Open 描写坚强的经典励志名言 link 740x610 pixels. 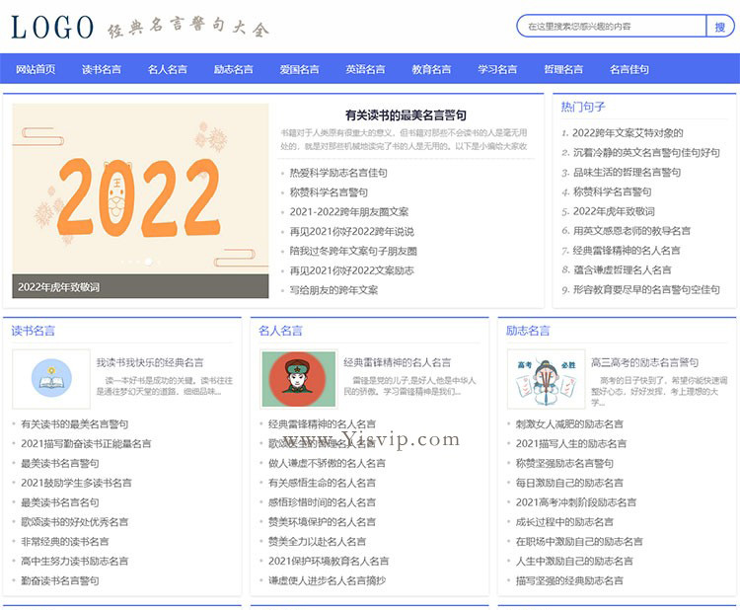pyautogui.click(x=569, y=580)
